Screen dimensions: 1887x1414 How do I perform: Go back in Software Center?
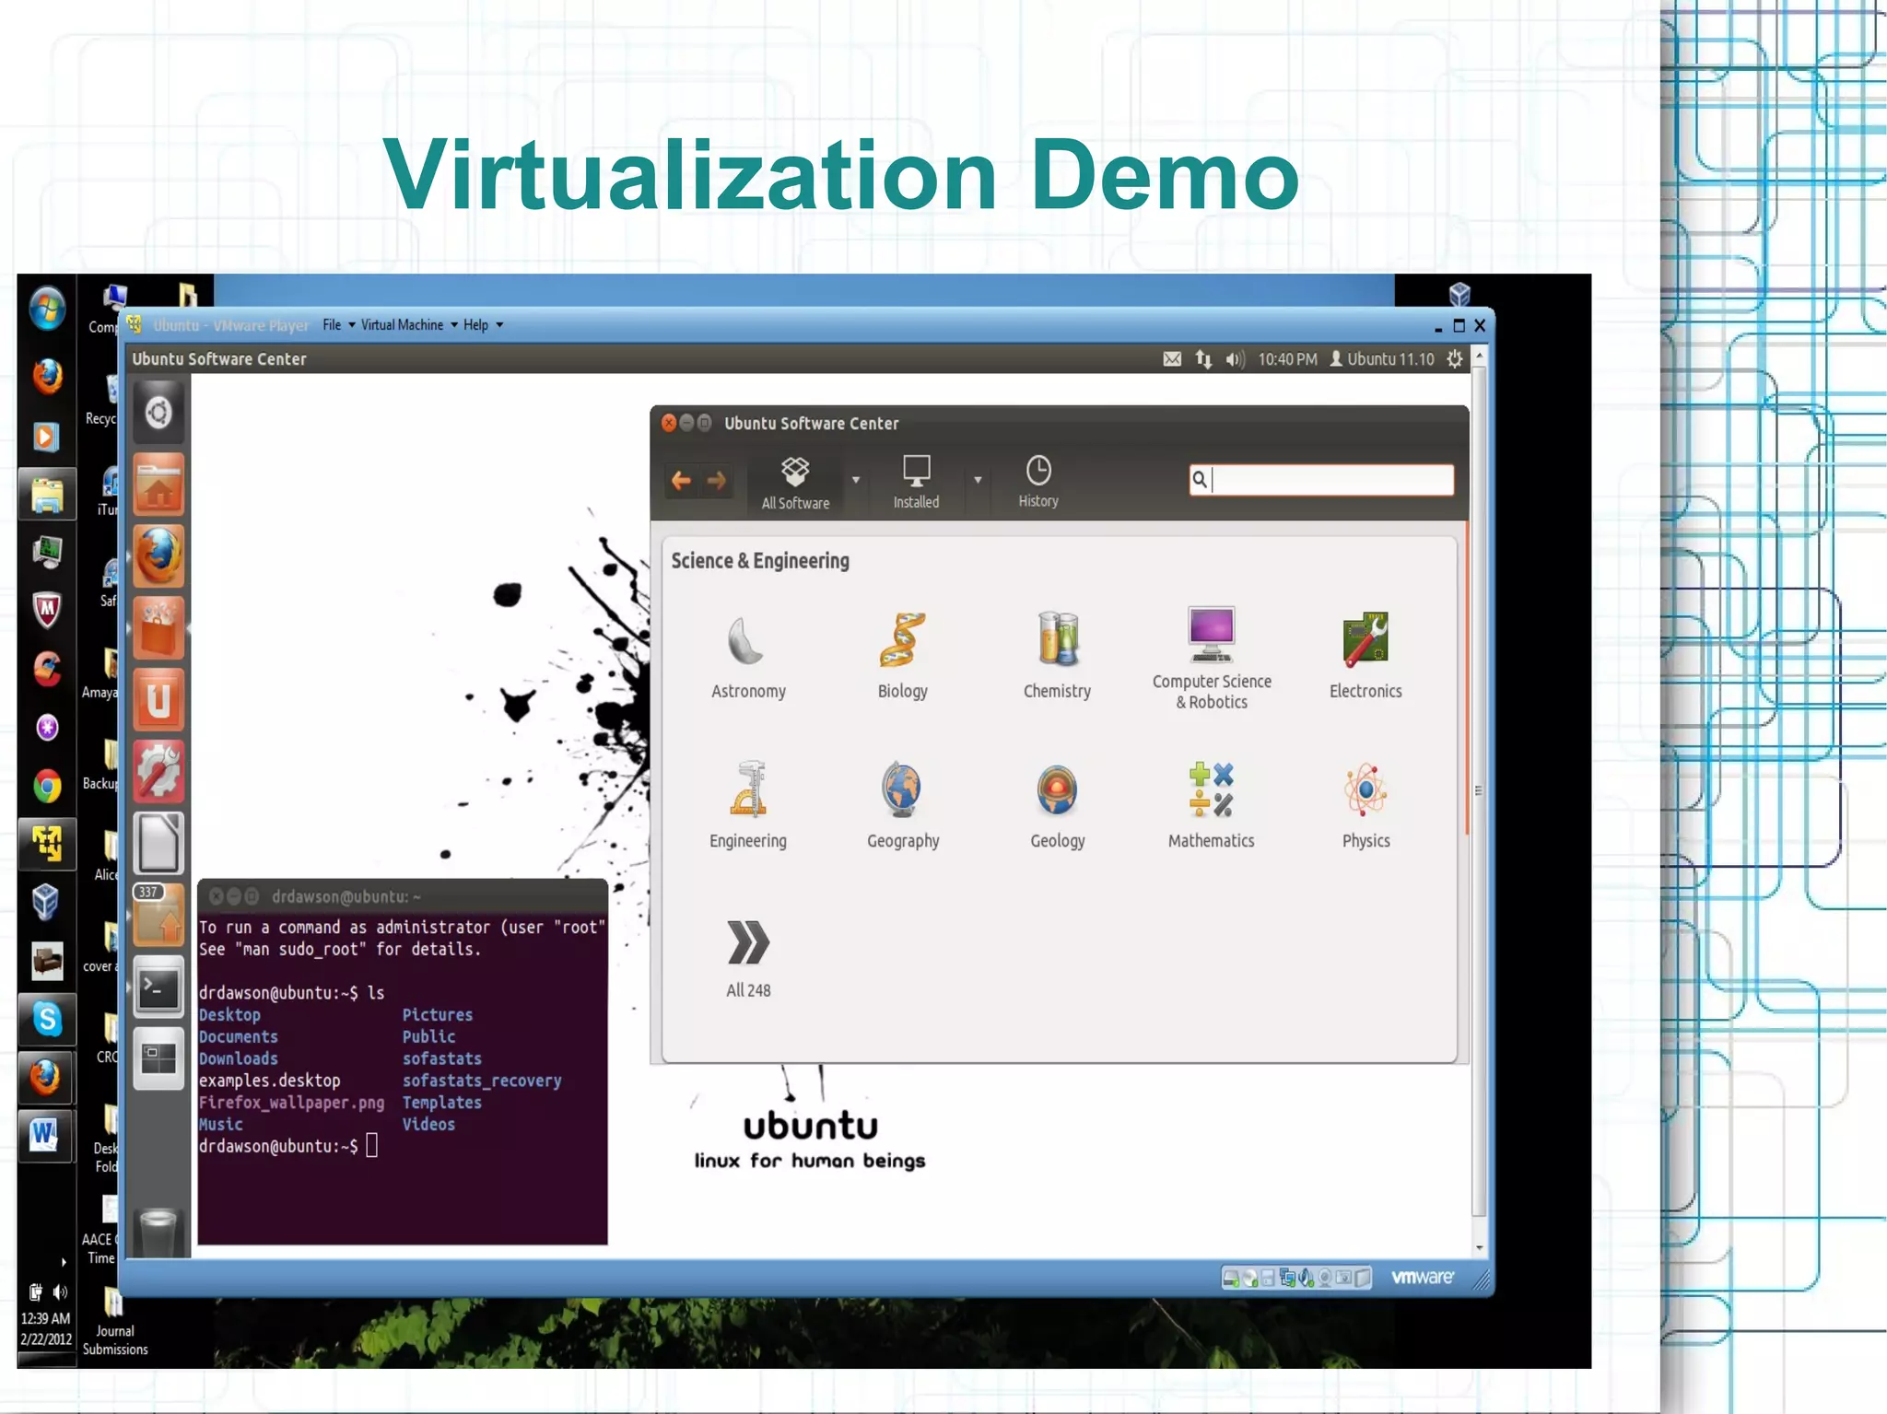click(681, 480)
